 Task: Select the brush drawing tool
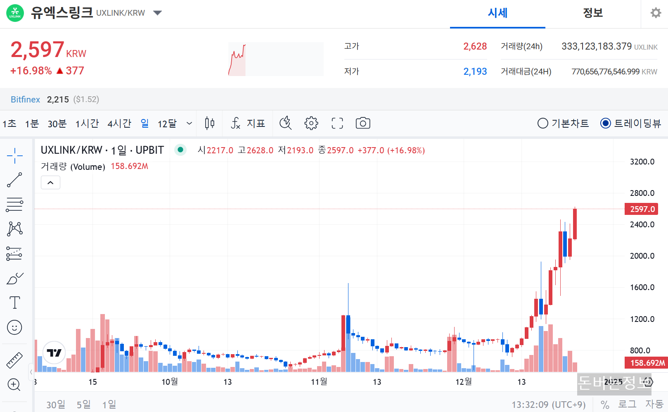click(x=14, y=278)
